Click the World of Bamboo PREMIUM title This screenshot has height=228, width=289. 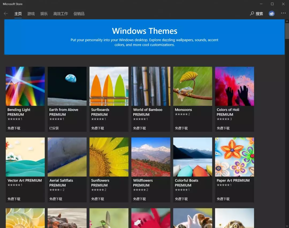148,112
